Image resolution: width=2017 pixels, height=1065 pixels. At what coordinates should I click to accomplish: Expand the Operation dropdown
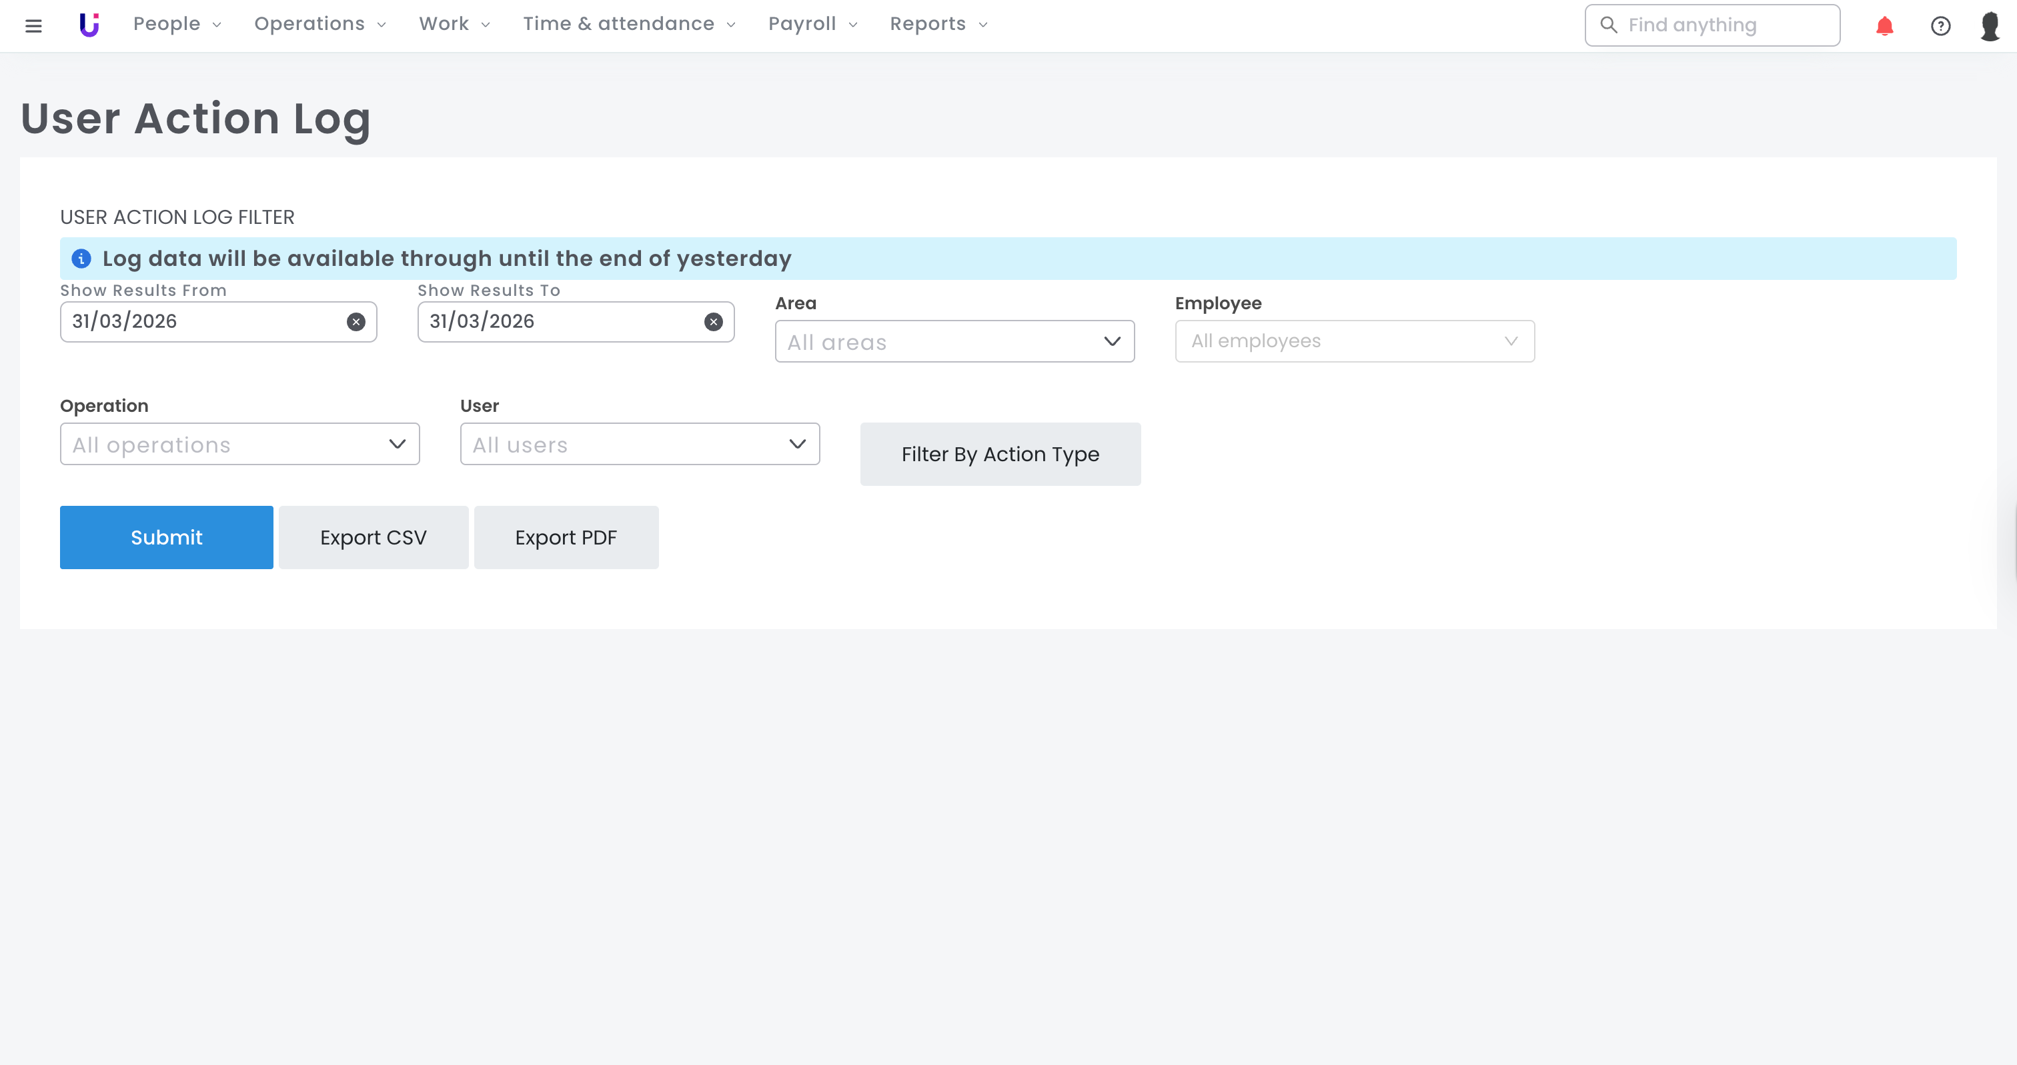click(x=239, y=445)
